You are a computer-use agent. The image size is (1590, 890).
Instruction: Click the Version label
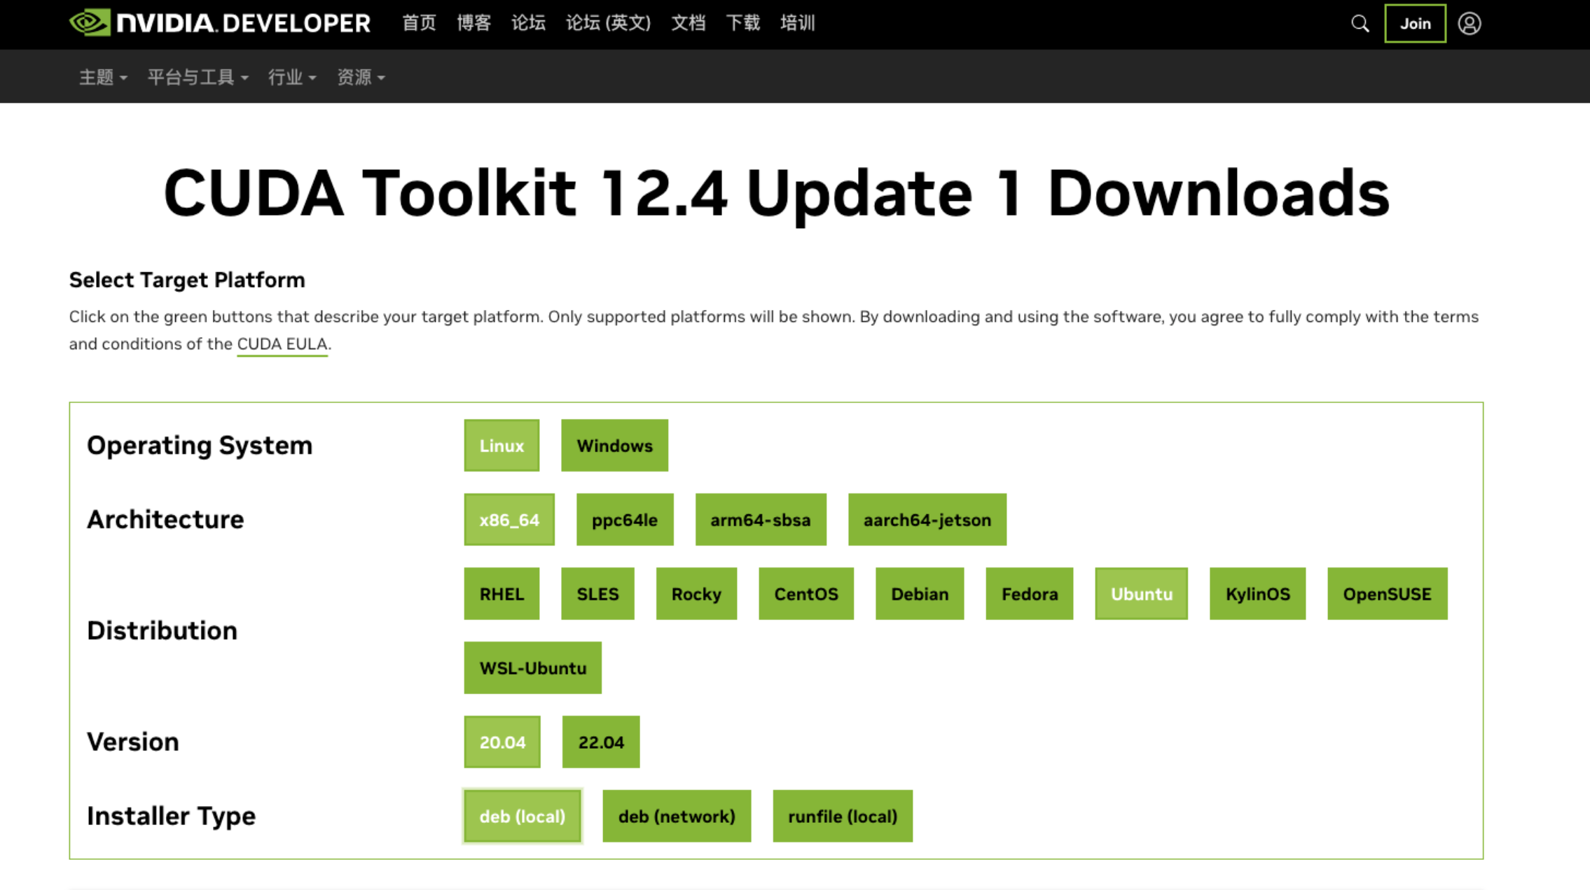coord(133,742)
